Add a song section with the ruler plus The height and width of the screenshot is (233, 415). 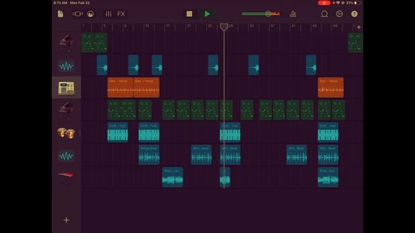point(359,27)
